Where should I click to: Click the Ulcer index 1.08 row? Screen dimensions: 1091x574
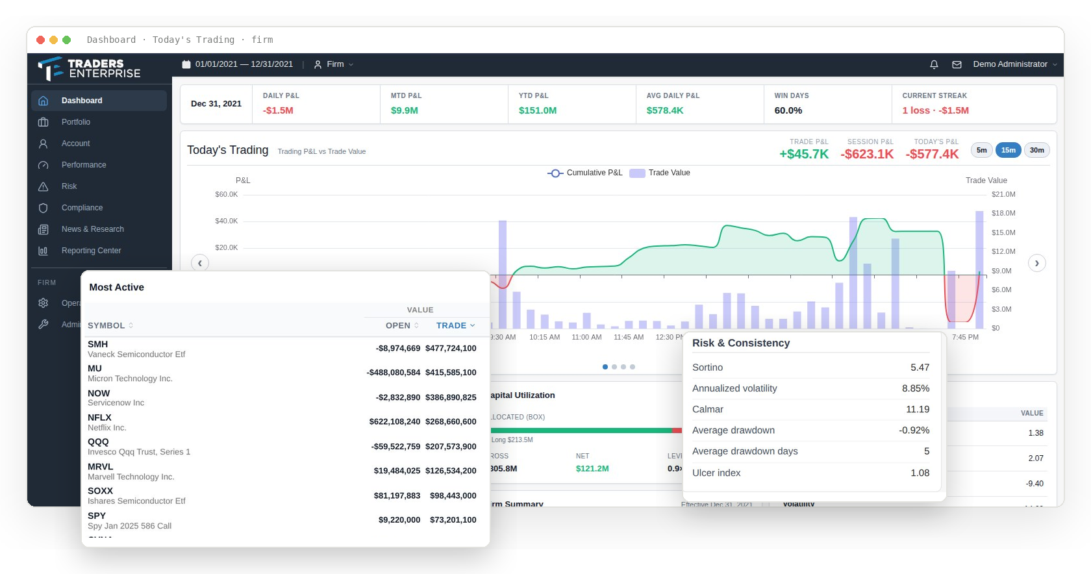[x=810, y=473]
